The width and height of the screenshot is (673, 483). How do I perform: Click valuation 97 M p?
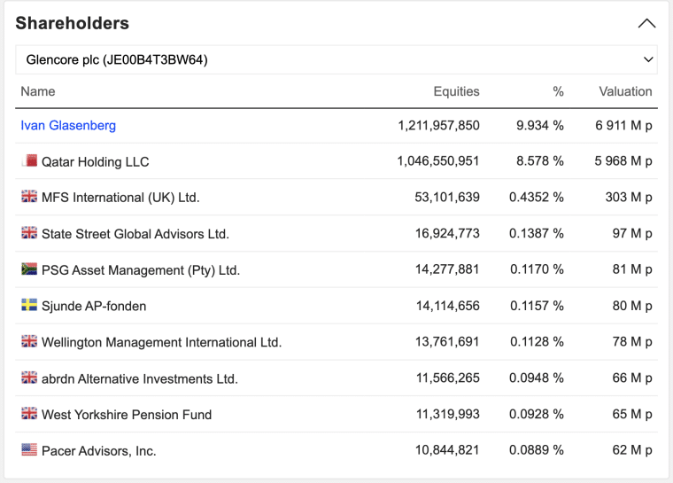click(x=632, y=233)
